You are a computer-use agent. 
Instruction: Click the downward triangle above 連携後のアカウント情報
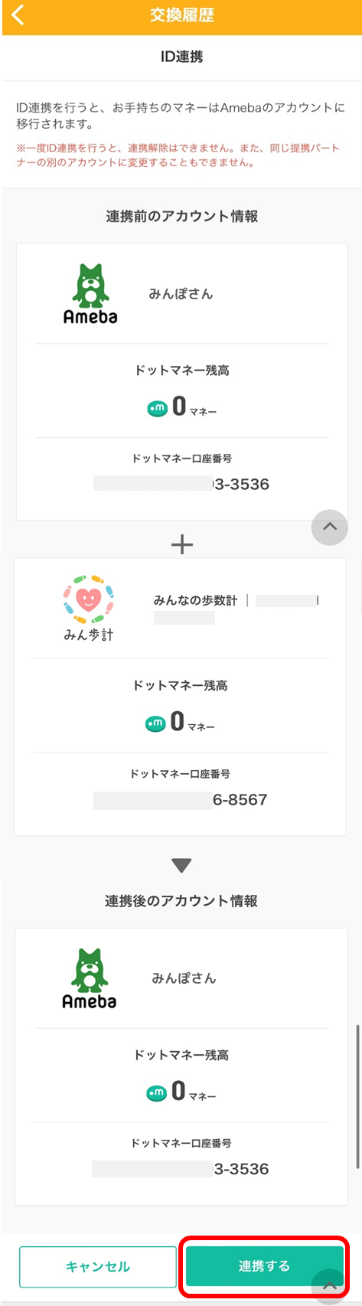coord(181,866)
